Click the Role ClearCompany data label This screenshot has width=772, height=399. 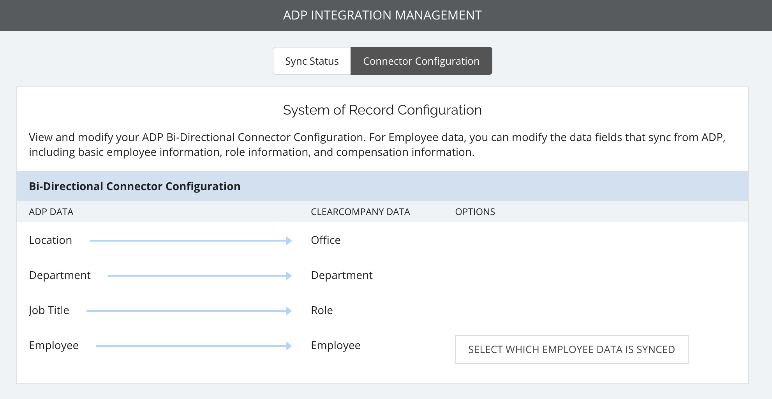(x=322, y=310)
